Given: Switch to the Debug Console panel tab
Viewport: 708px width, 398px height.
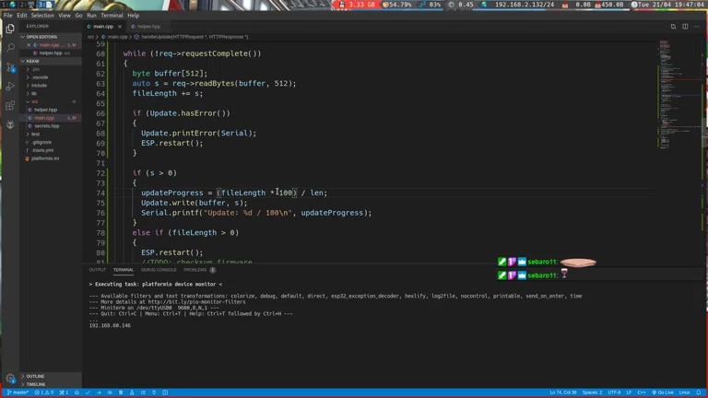Looking at the screenshot, I should (x=159, y=270).
